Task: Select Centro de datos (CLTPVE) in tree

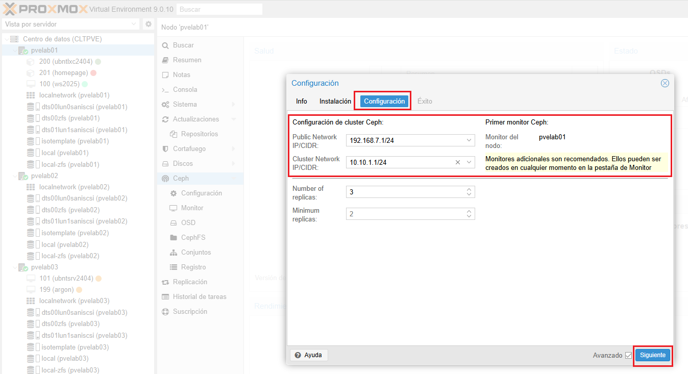Action: click(63, 39)
